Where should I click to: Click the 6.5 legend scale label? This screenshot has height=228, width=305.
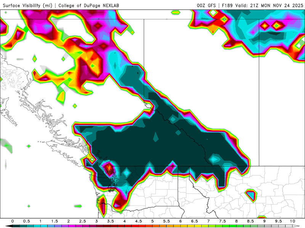coord(194,221)
